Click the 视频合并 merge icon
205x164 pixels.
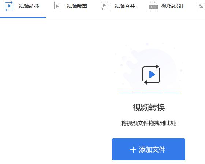pos(105,6)
